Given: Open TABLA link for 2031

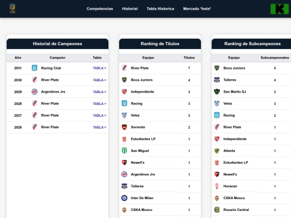Looking at the screenshot, I should point(100,68).
